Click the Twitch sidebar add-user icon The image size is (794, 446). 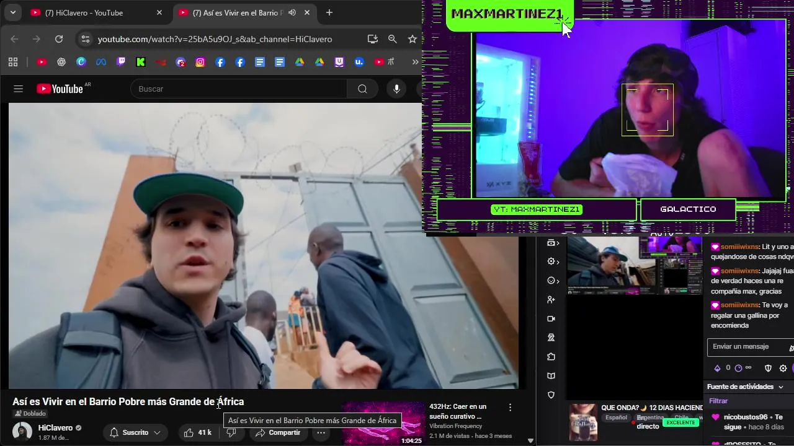pyautogui.click(x=551, y=300)
